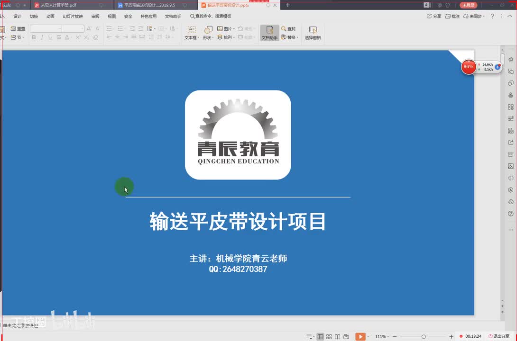
Task: Click 退出分享 to stop sharing
Action: pyautogui.click(x=499, y=336)
